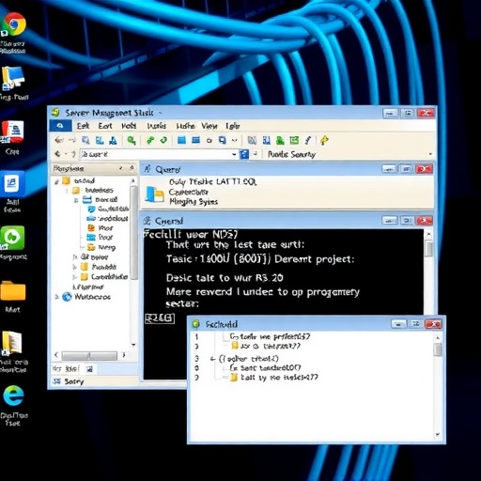Click the blue application button left of menus
Screen dimensions: 481x481
(60, 126)
